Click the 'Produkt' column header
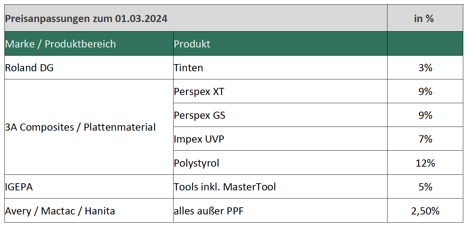This screenshot has height=226, width=468. pyautogui.click(x=192, y=44)
